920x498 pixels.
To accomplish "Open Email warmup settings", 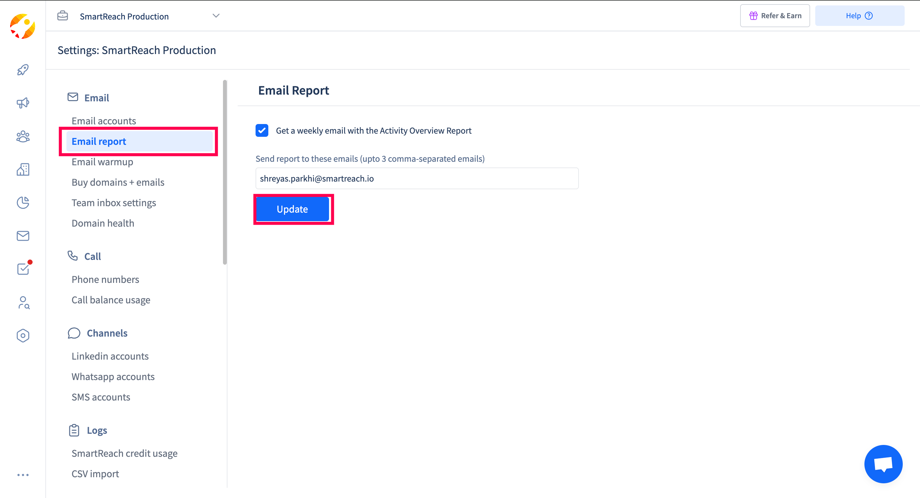I will pyautogui.click(x=102, y=162).
